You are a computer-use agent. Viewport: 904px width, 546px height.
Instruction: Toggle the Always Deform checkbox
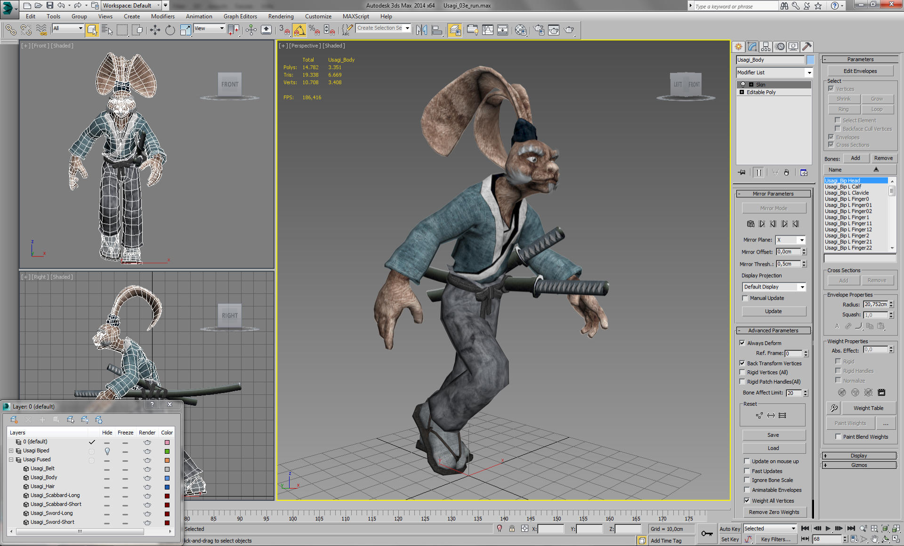(x=743, y=343)
